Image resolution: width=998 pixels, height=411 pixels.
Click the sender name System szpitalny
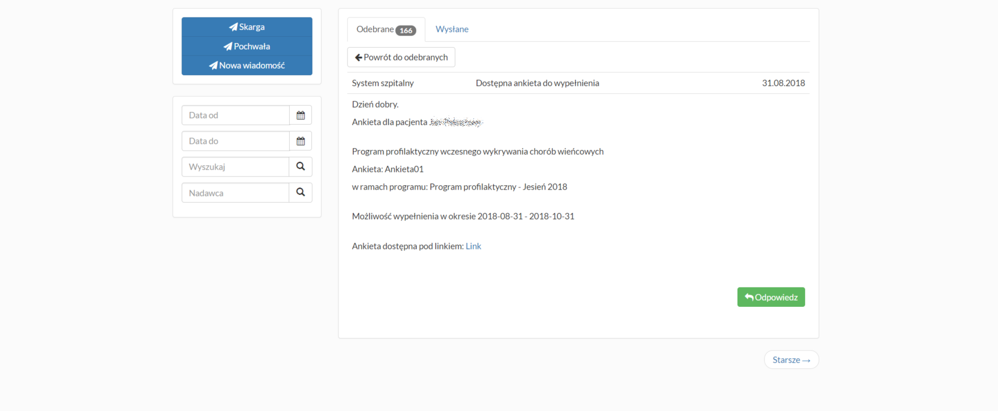tap(383, 83)
